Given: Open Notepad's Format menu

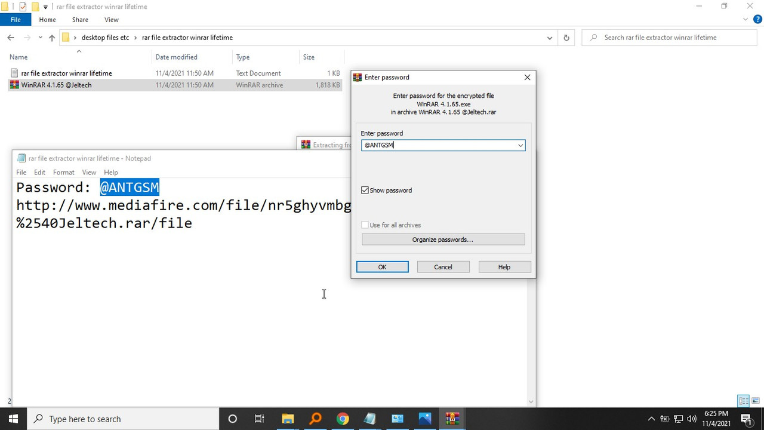Looking at the screenshot, I should click(63, 172).
